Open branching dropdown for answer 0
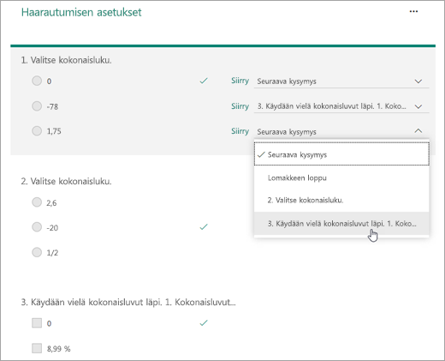This screenshot has width=445, height=361. (x=341, y=81)
